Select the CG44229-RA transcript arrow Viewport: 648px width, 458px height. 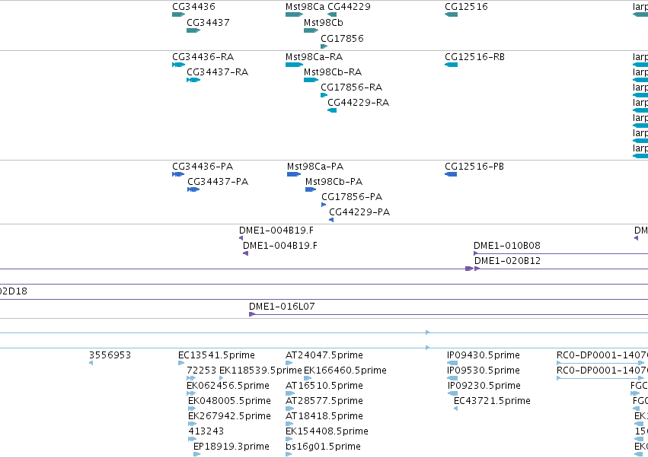pyautogui.click(x=332, y=110)
